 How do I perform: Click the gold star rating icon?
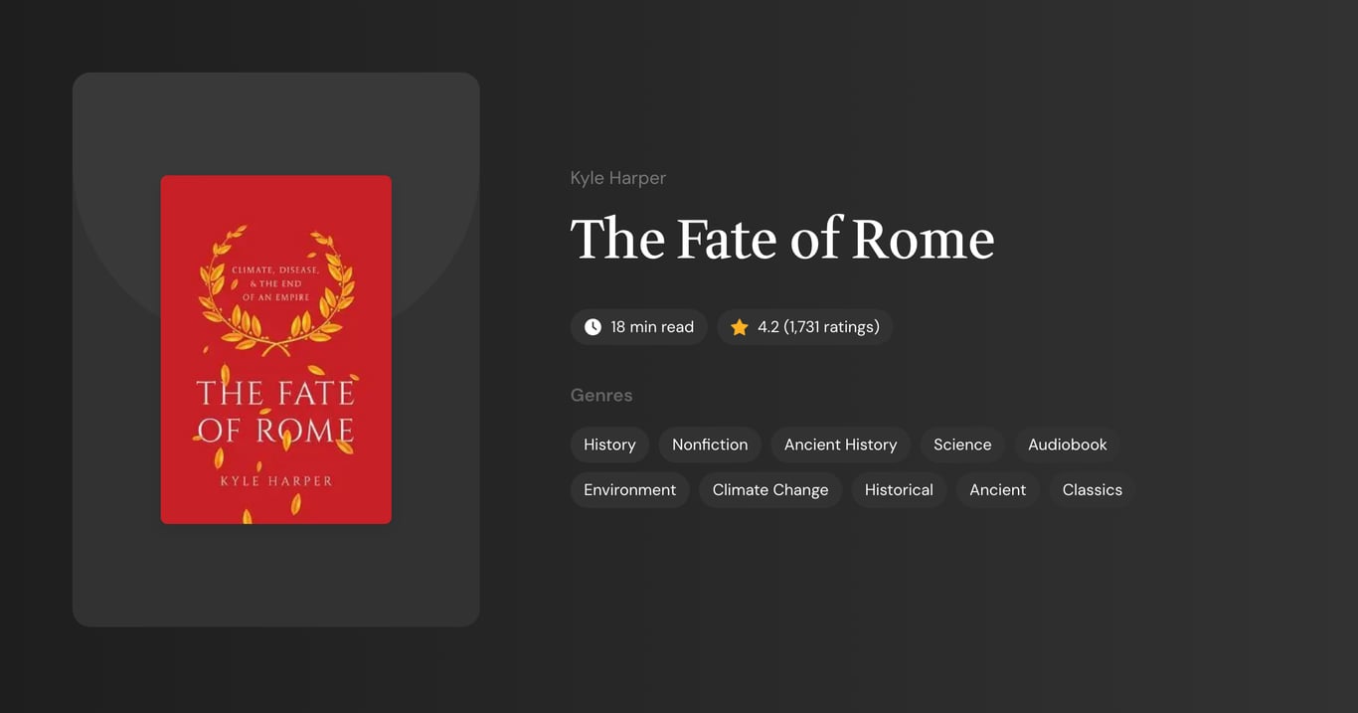tap(740, 327)
